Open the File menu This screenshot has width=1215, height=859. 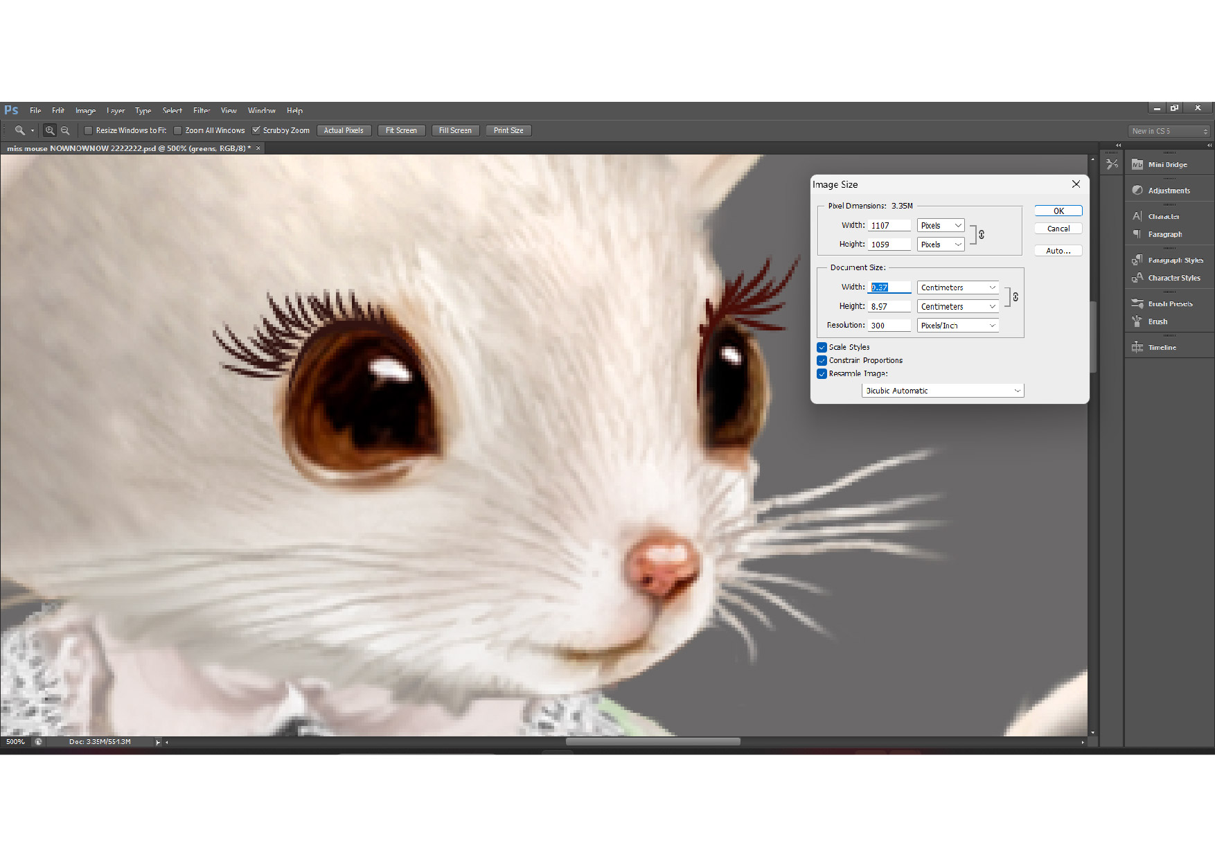(35, 111)
